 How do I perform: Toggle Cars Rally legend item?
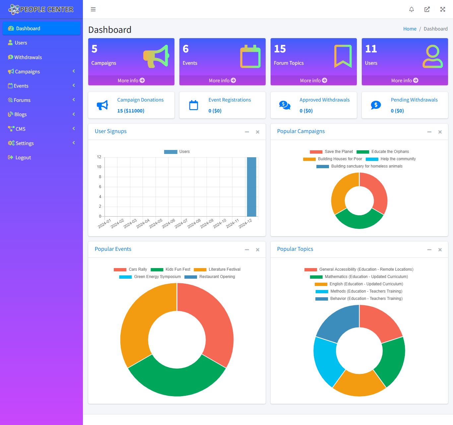click(x=130, y=269)
